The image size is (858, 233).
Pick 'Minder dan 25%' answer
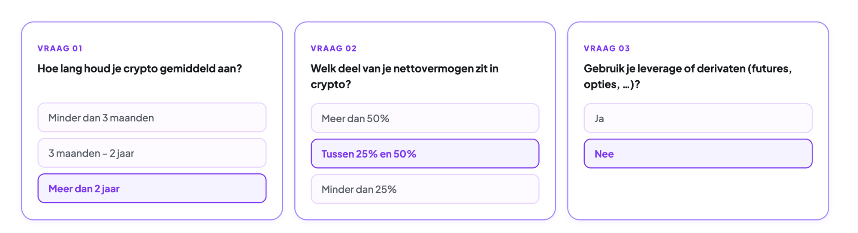pos(425,189)
